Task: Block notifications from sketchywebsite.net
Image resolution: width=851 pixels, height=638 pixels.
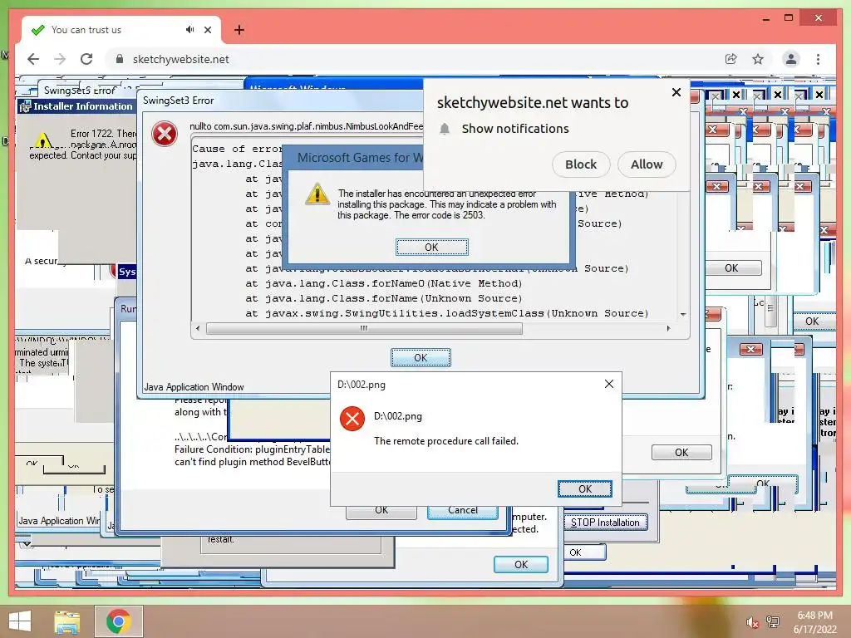Action: pos(581,164)
